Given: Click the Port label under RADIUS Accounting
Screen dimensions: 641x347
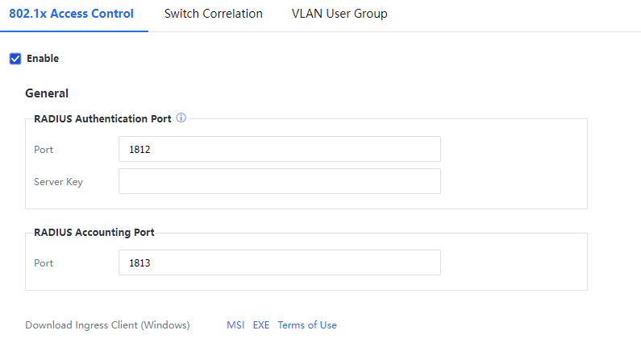Looking at the screenshot, I should (x=44, y=263).
